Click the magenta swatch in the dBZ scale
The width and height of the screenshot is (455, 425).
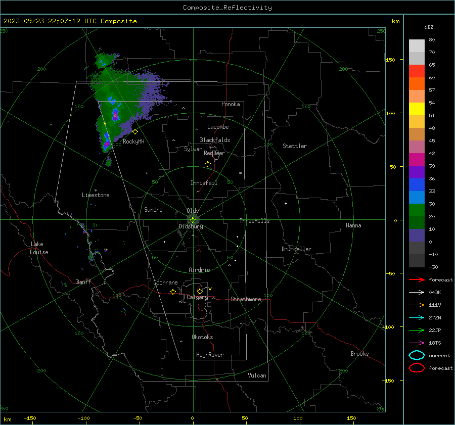point(417,160)
